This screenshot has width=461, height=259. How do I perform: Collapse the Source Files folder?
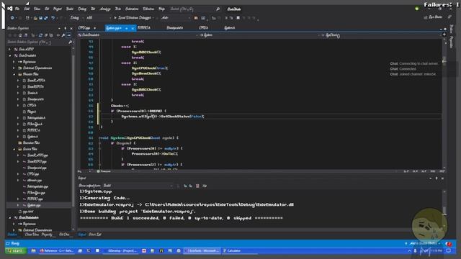14,149
